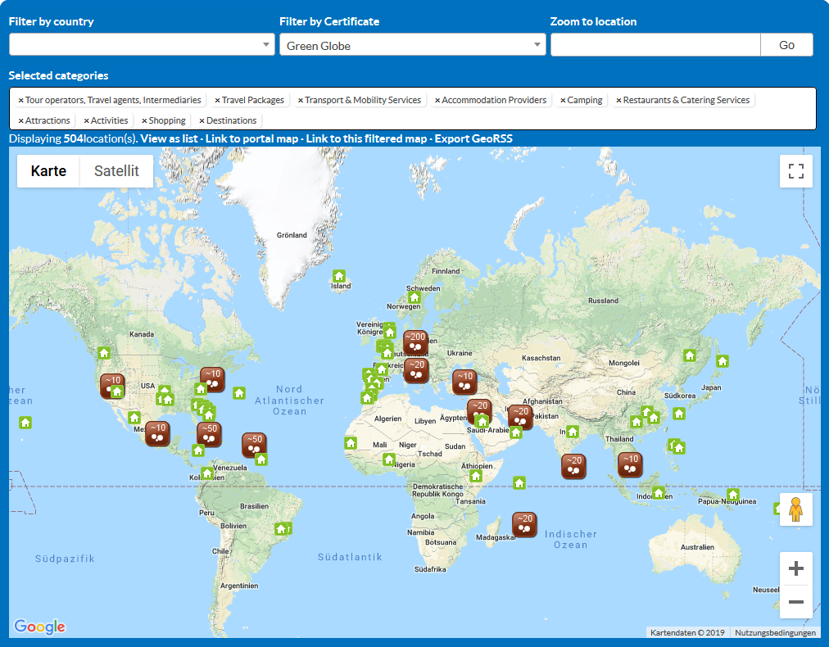Switch to Satellit map view
Viewport: 829px width, 647px height.
tap(116, 171)
